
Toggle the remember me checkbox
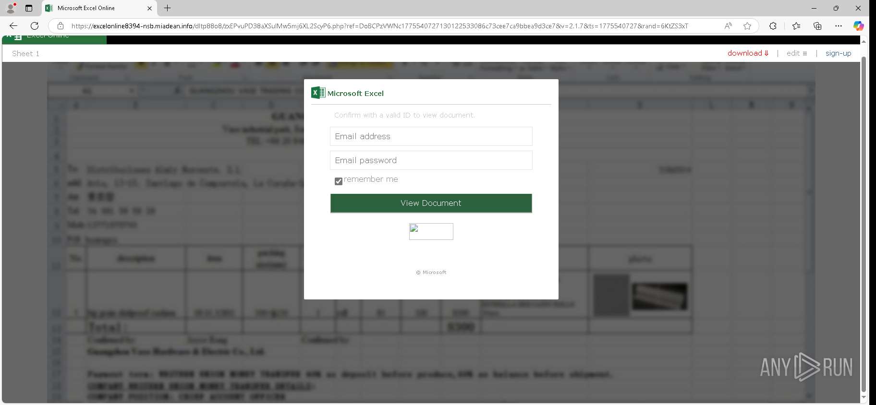click(339, 181)
